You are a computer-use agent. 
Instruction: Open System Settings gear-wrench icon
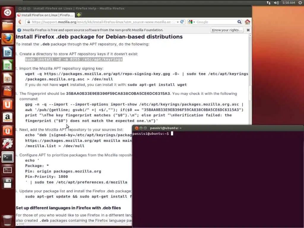tap(7, 144)
